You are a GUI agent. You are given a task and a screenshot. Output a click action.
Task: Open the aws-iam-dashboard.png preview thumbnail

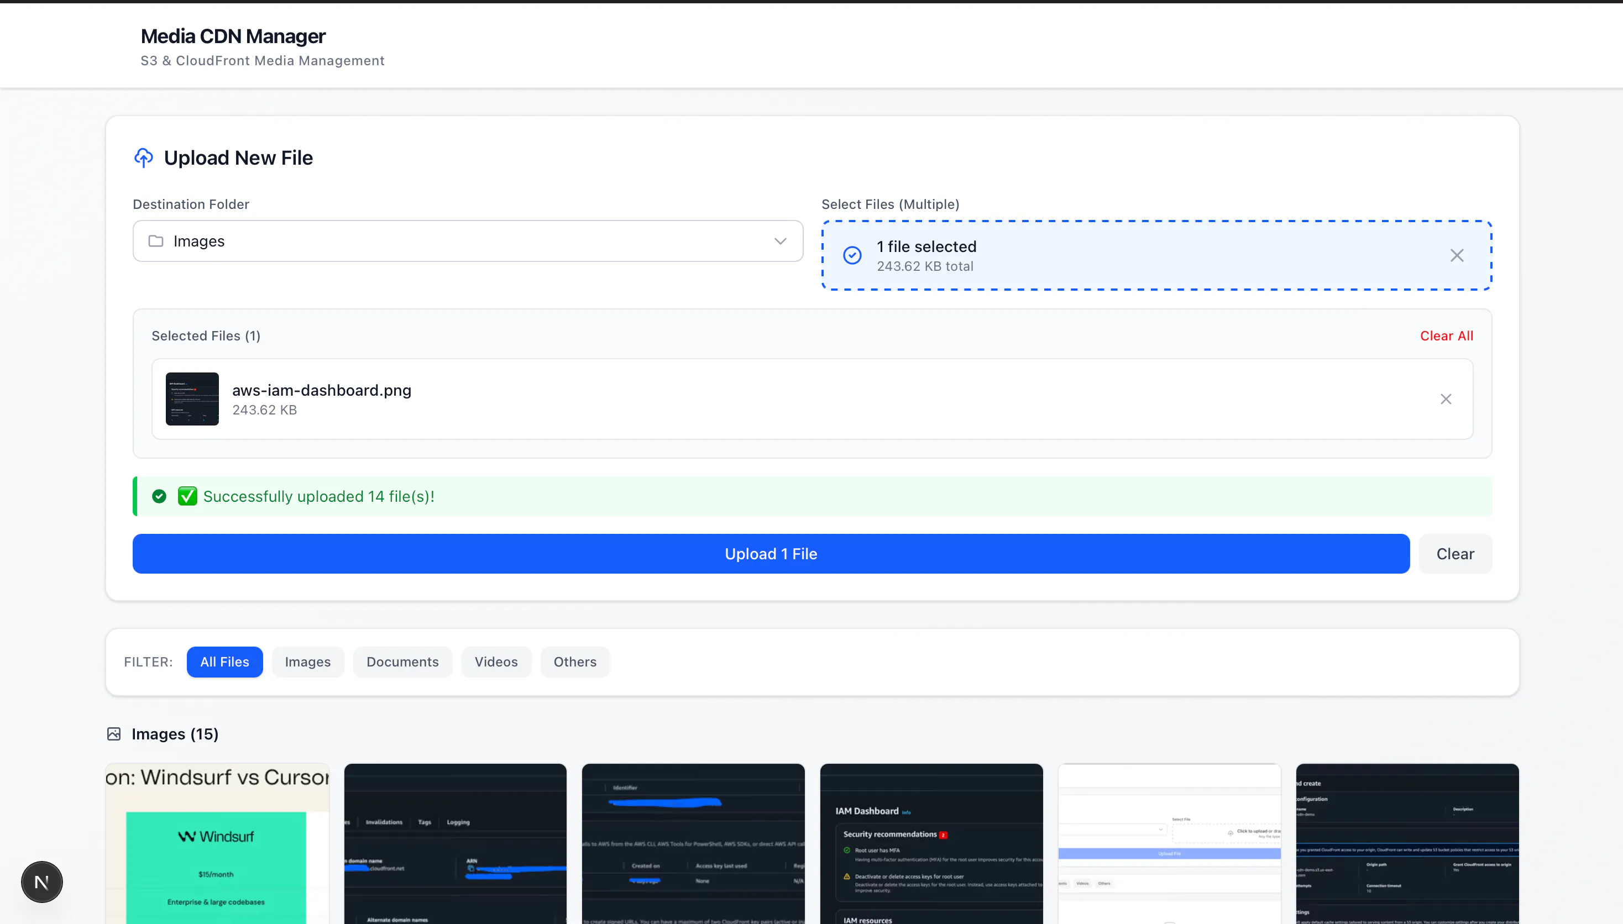click(192, 398)
